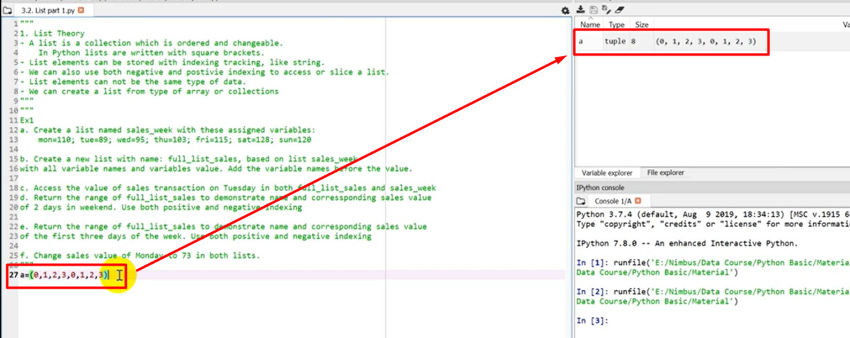
Task: Sort variables by the Size column header
Action: [641, 25]
